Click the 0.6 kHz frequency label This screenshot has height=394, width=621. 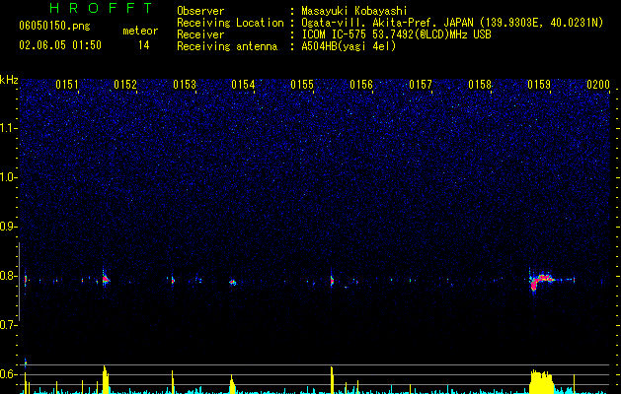[x=8, y=374]
